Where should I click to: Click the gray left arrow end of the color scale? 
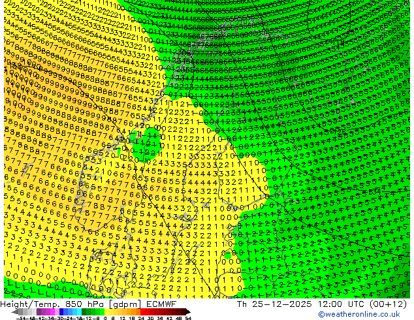(x=15, y=312)
